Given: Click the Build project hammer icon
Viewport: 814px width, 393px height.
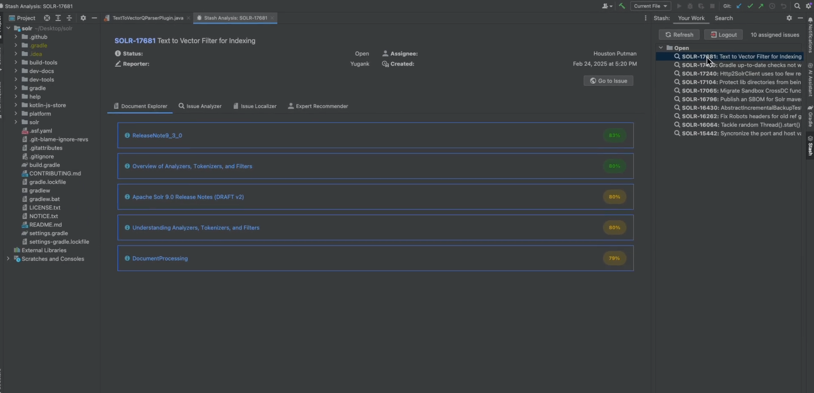Looking at the screenshot, I should (x=622, y=6).
